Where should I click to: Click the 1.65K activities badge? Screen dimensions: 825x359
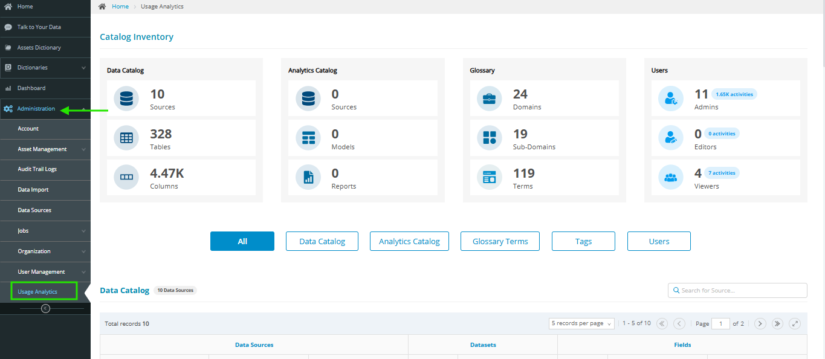(x=734, y=94)
